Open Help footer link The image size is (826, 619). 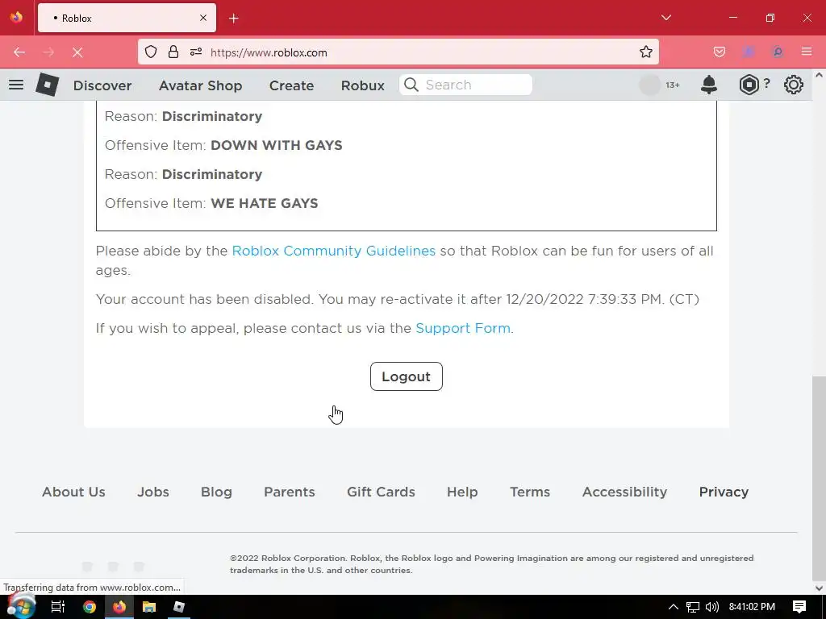(462, 492)
